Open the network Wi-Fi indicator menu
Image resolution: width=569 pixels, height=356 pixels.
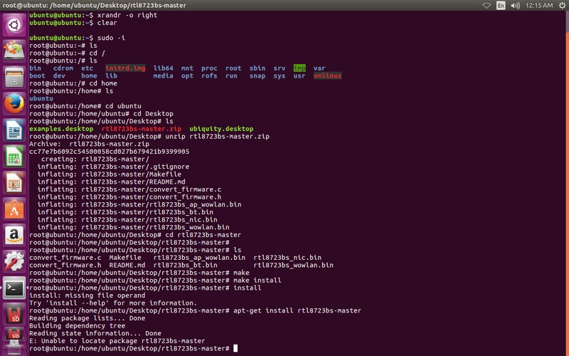point(487,6)
